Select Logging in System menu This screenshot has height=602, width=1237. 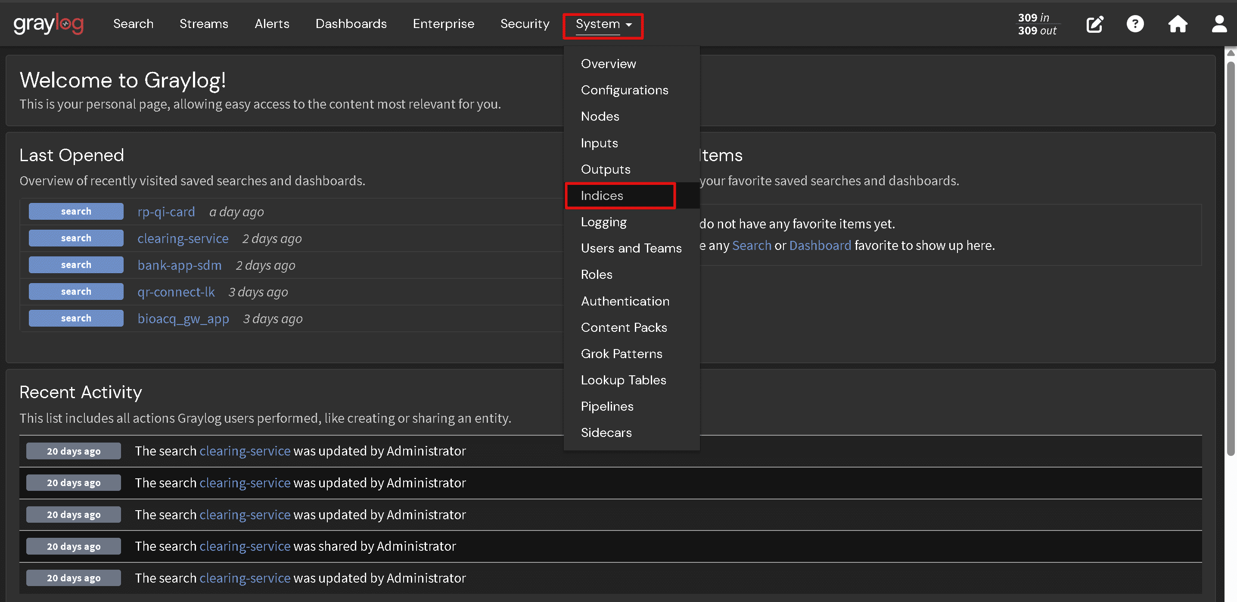[x=631, y=222]
